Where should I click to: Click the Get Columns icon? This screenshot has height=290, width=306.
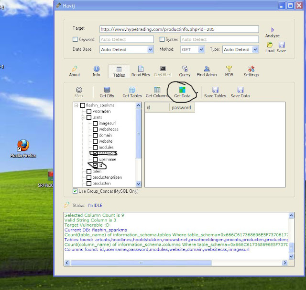click(157, 90)
